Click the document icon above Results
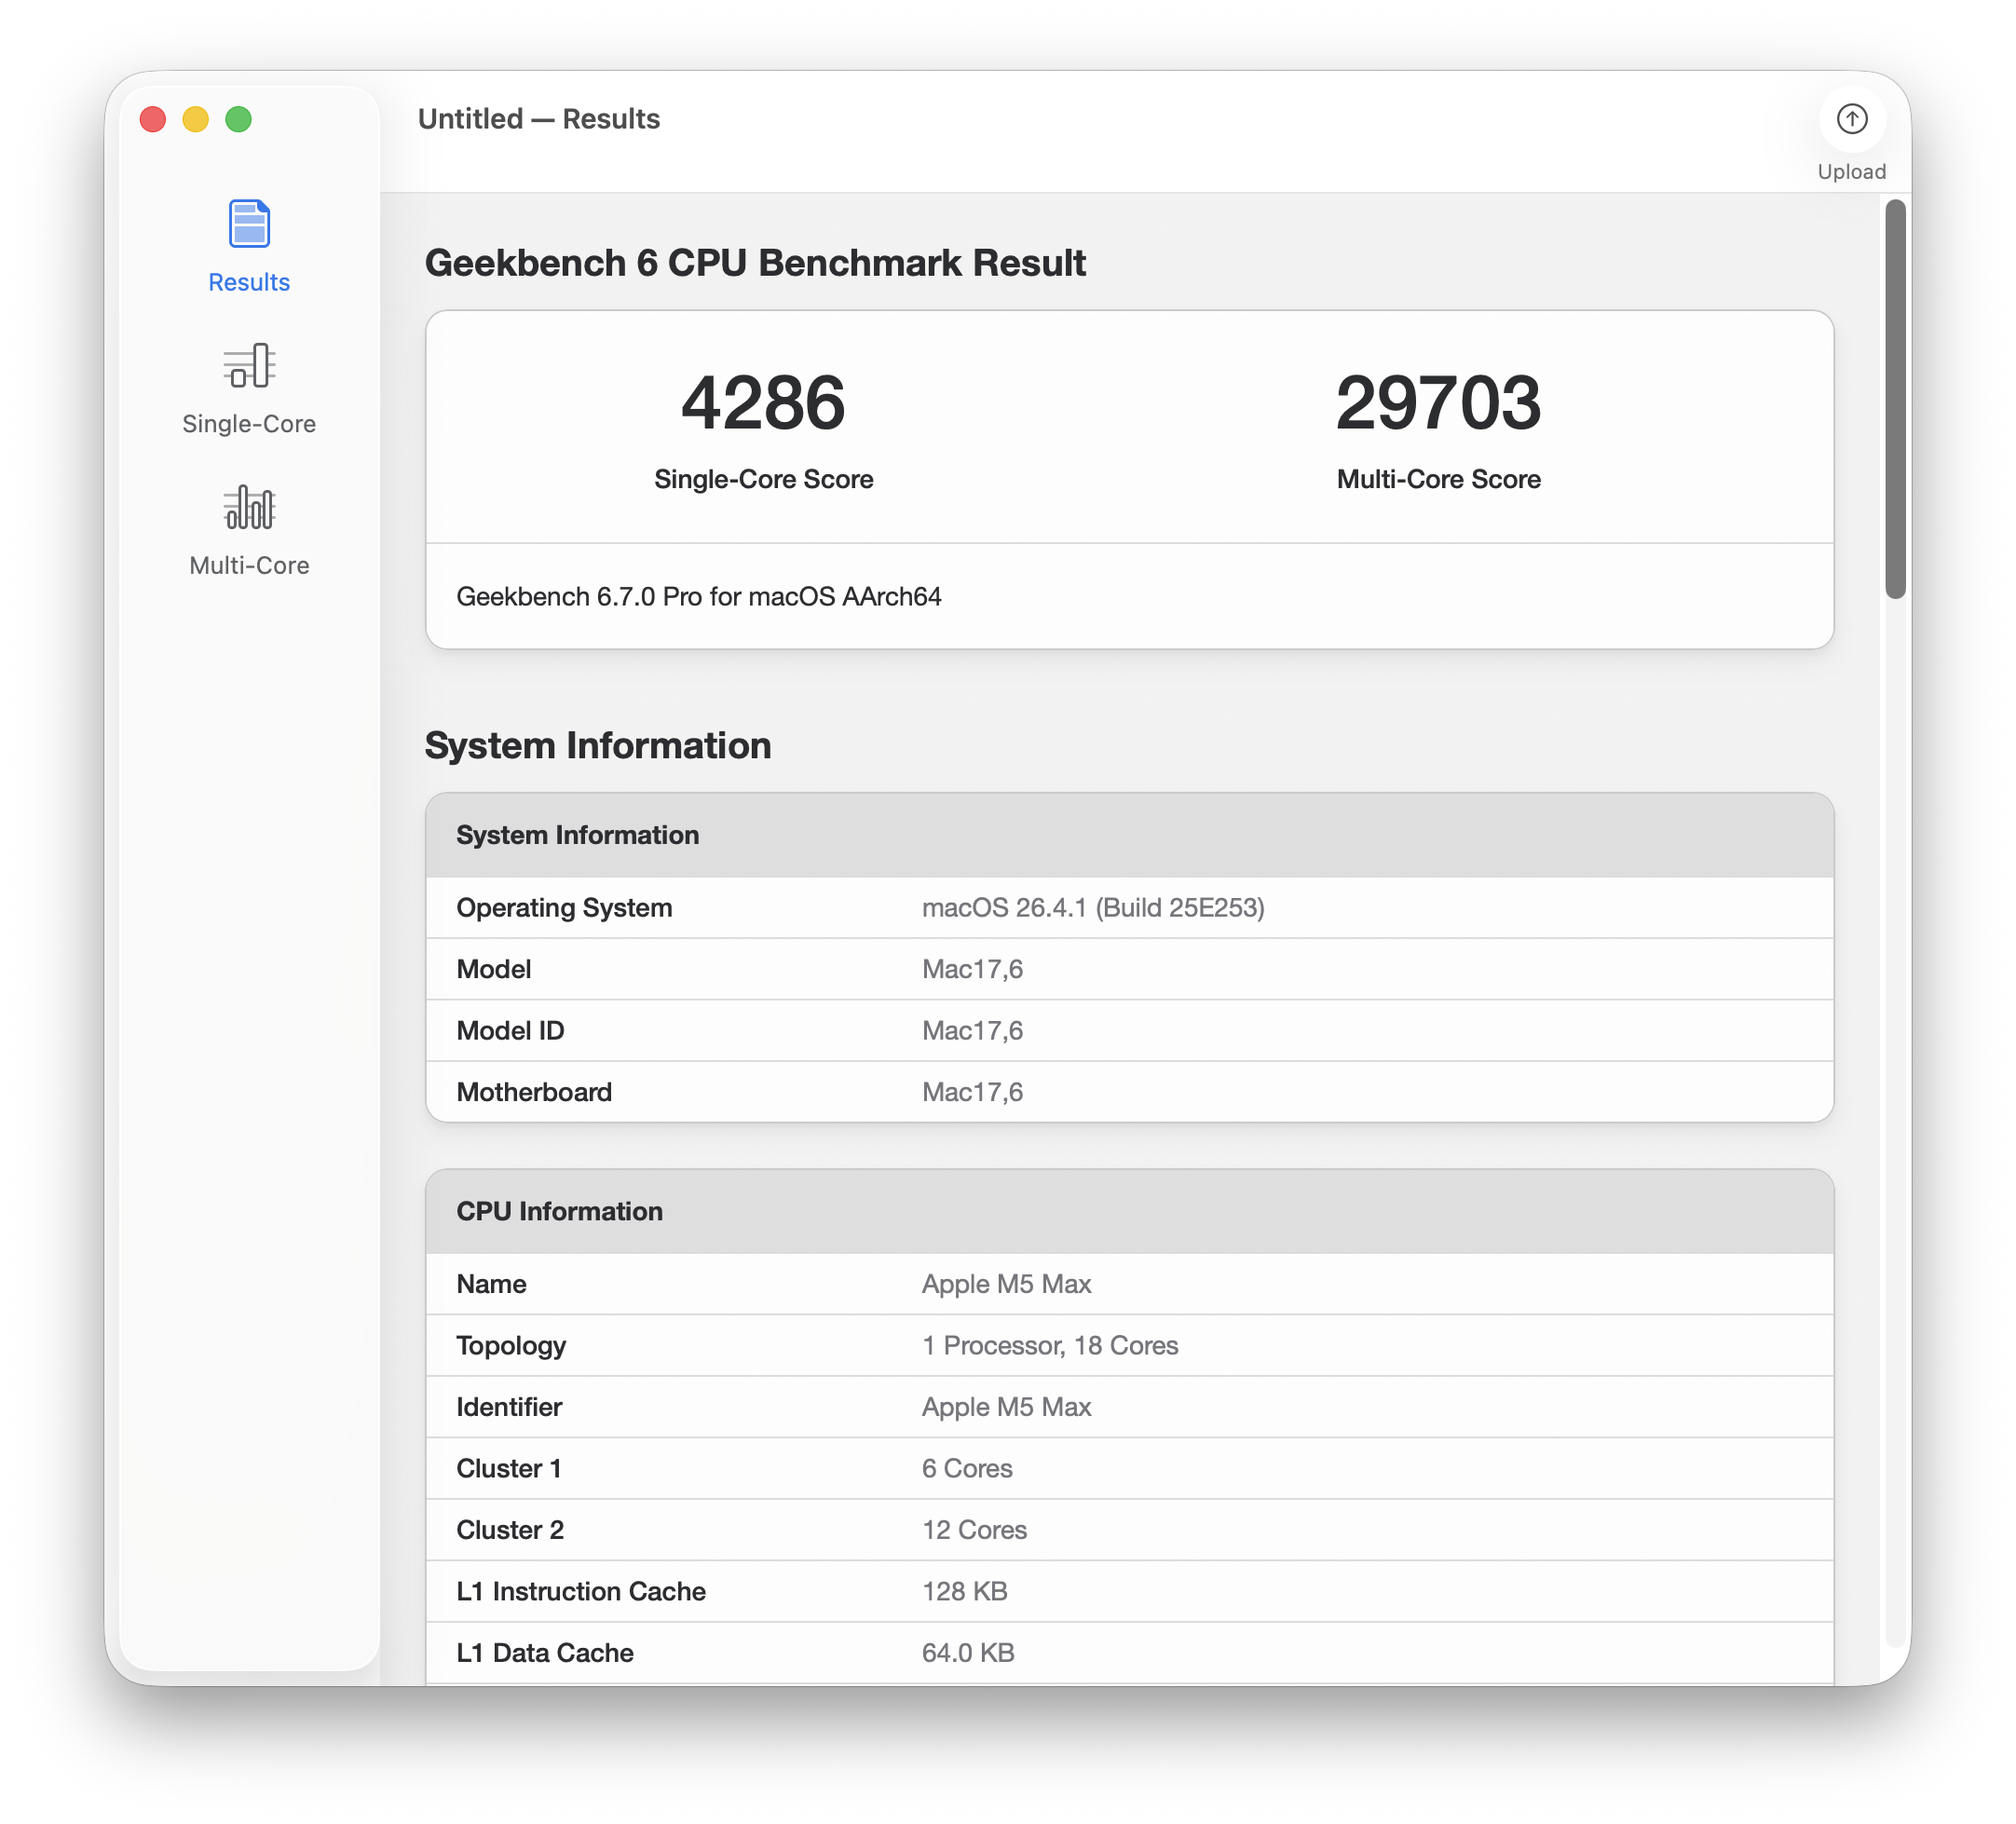2016x1824 pixels. [x=248, y=225]
